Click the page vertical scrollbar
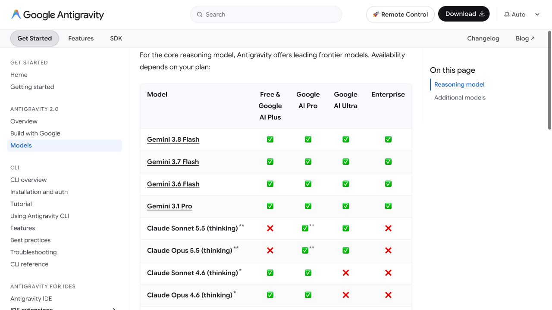The height and width of the screenshot is (310, 552). [549, 80]
